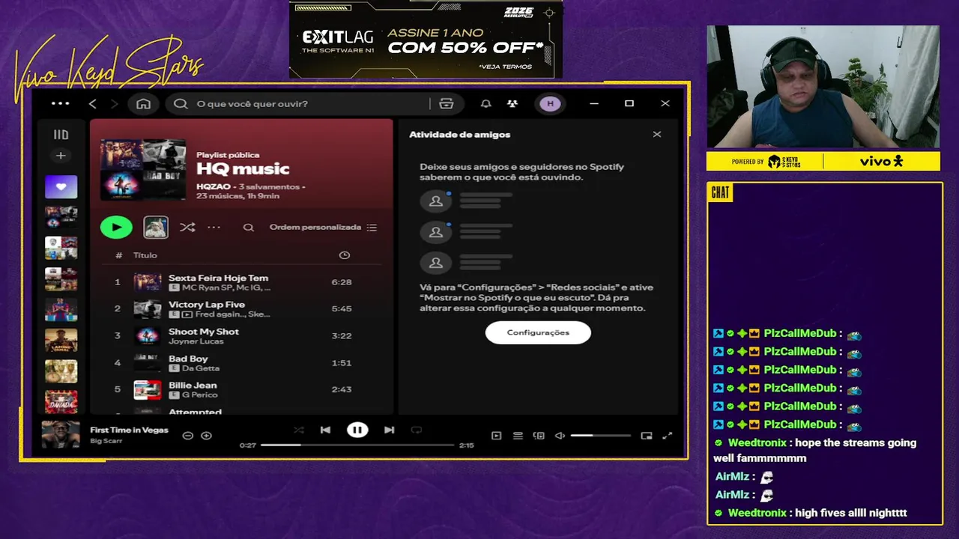Open the Browse icon inside the search bar
Screen dimensions: 959x539
coord(447,103)
